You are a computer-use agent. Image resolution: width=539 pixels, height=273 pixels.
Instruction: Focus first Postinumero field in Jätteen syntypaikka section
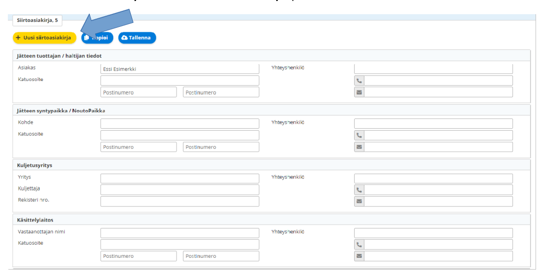click(138, 147)
